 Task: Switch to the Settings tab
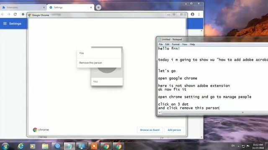coord(71,7)
